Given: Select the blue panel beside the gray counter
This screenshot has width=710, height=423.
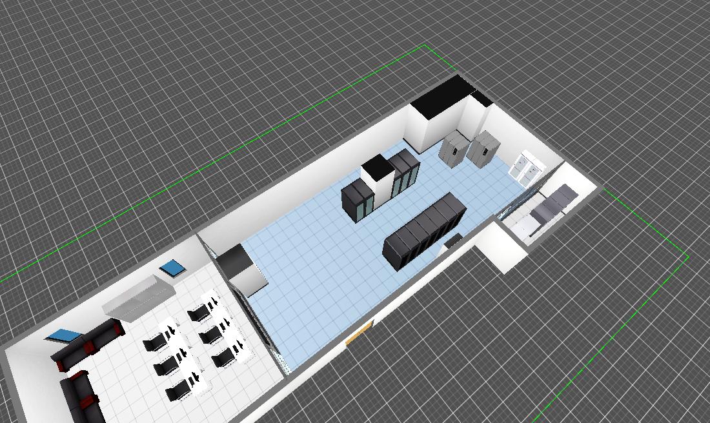Looking at the screenshot, I should coord(172,268).
